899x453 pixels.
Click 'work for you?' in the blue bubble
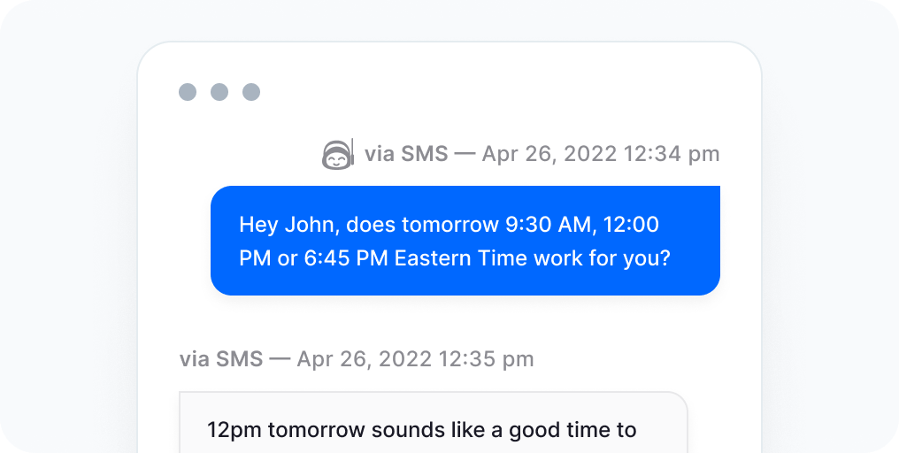[x=602, y=258]
